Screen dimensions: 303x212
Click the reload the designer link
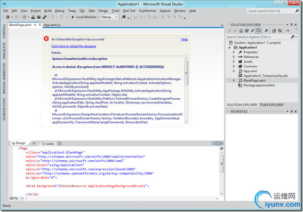click(73, 46)
